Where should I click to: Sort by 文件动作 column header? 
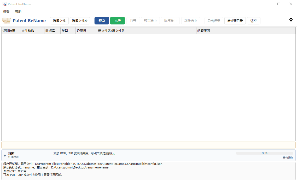tap(32, 31)
